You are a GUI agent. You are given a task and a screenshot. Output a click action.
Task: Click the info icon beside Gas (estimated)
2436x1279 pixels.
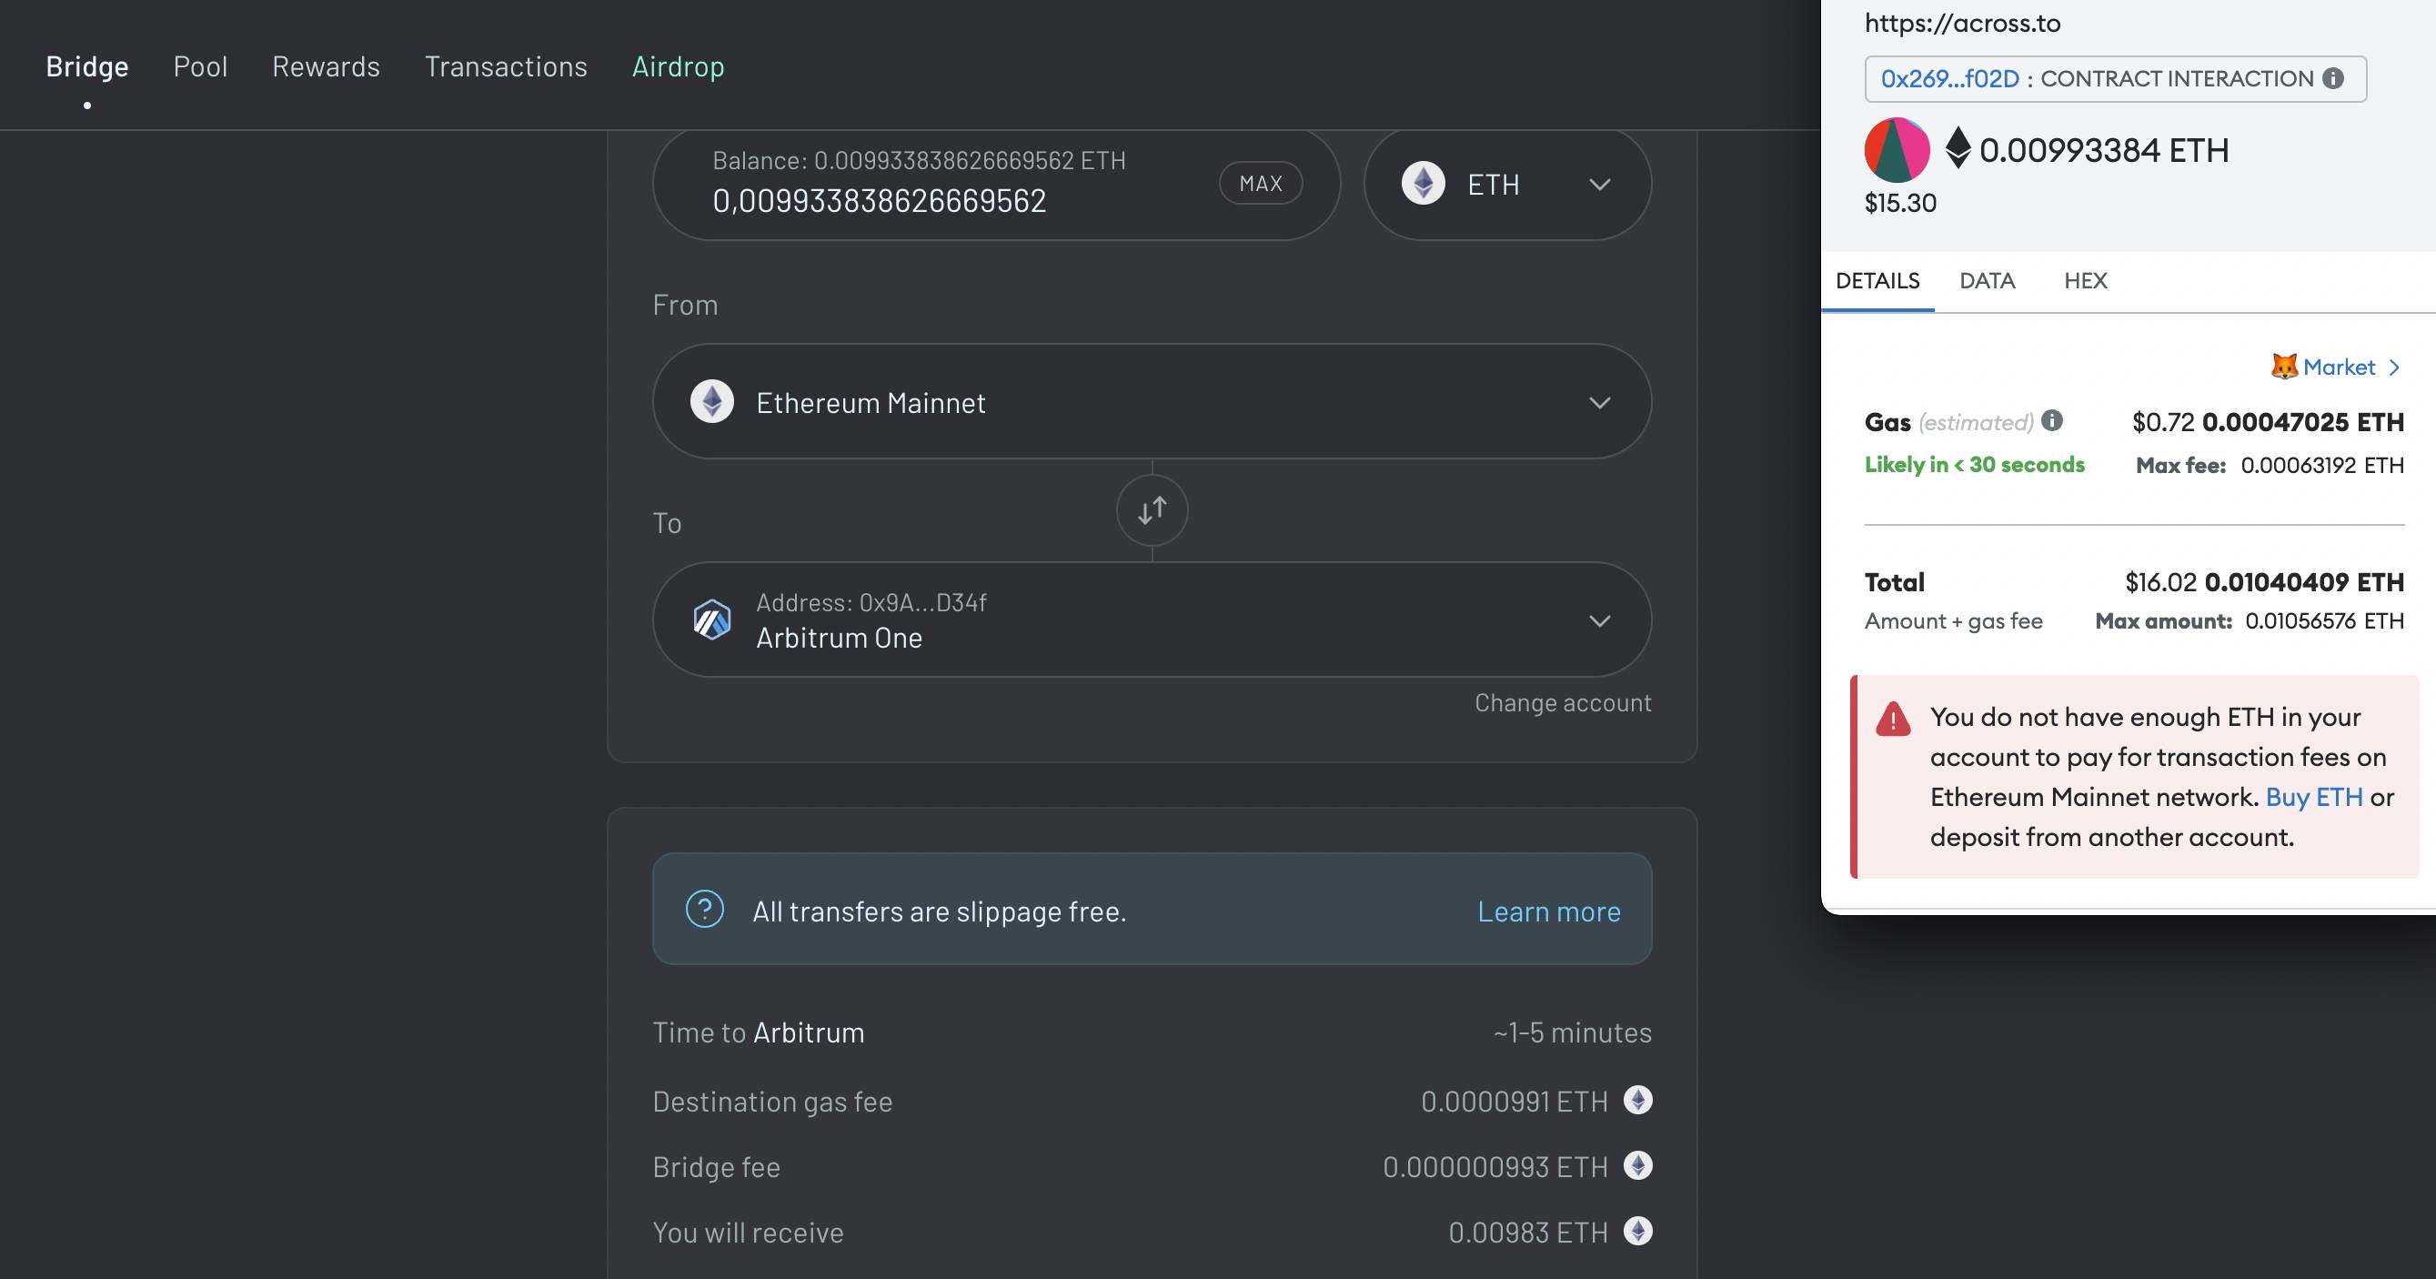[2052, 421]
